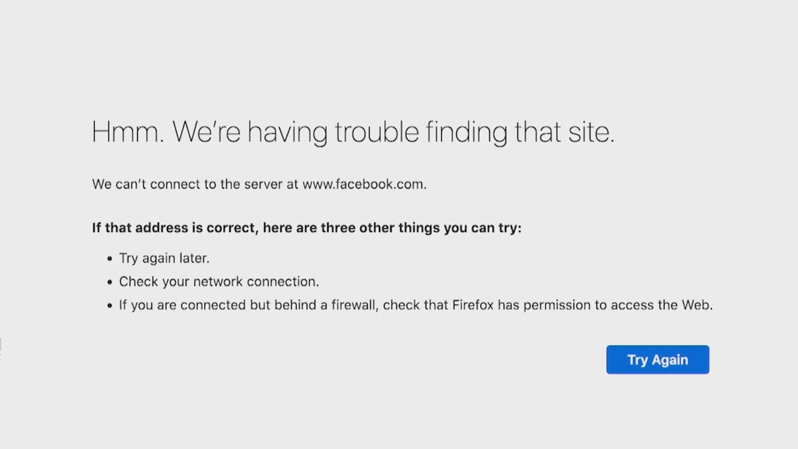Click the word "trouble" in the heading
This screenshot has width=798, height=449.
[x=377, y=132]
